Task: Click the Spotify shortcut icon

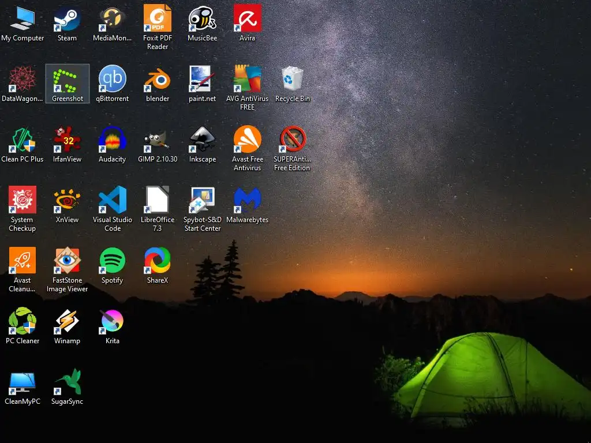Action: 113,261
